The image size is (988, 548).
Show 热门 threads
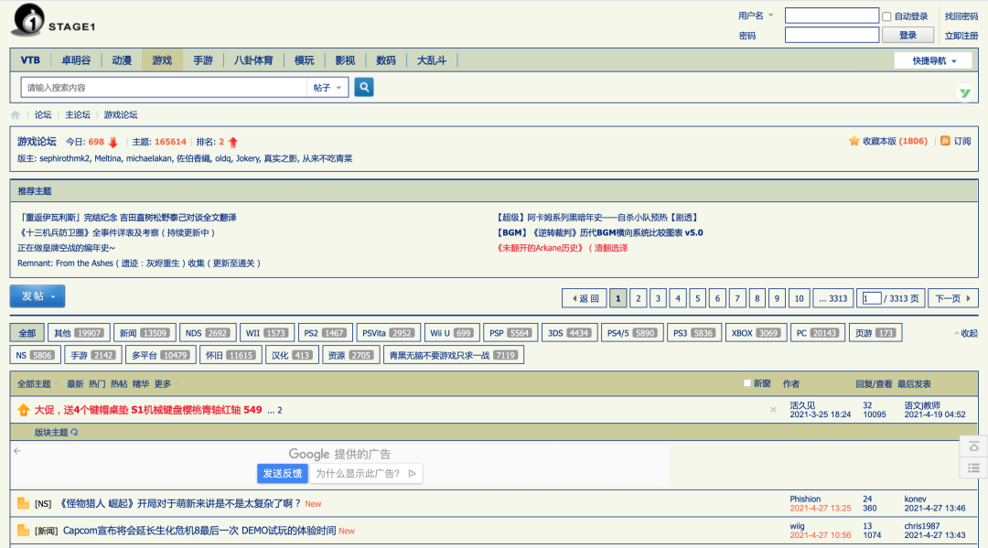pos(97,383)
